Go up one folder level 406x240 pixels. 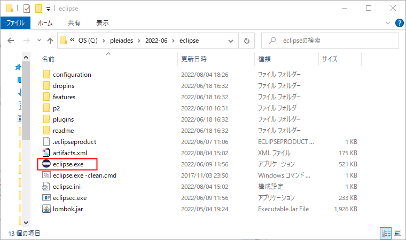point(50,41)
